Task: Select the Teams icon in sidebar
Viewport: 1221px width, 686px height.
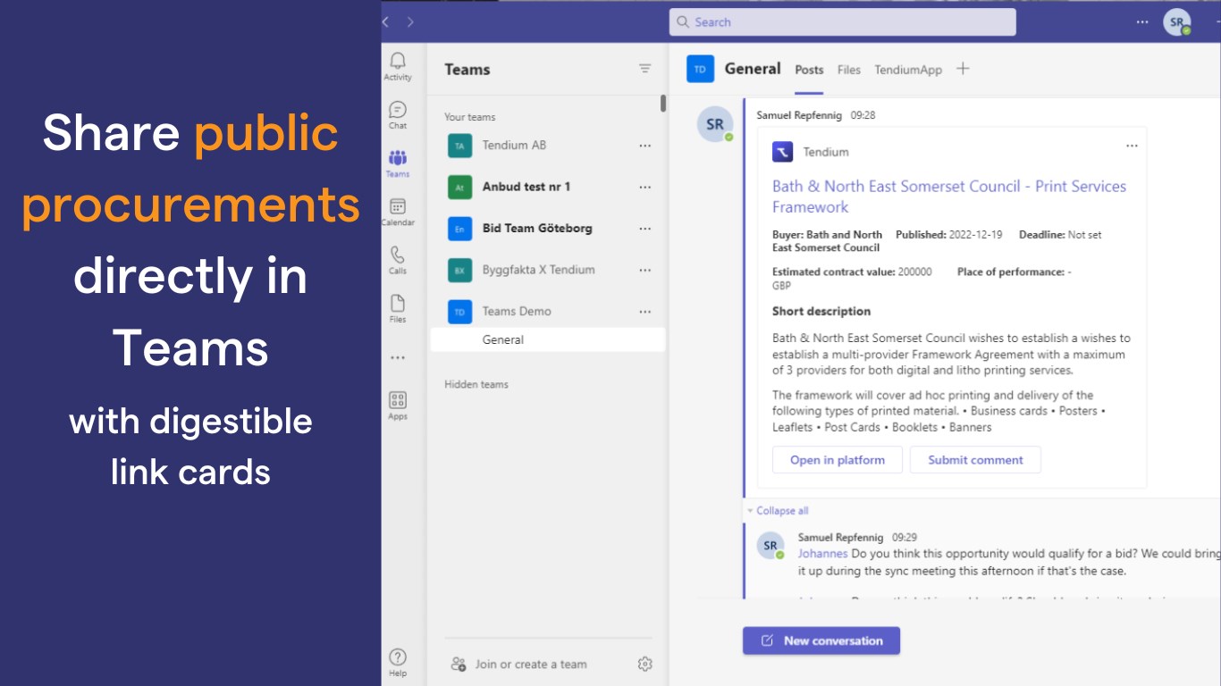Action: coord(398,158)
